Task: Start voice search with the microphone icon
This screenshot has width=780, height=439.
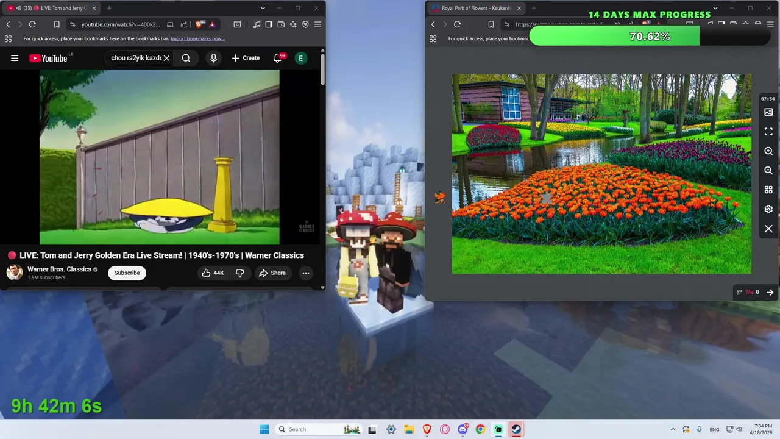Action: point(213,58)
